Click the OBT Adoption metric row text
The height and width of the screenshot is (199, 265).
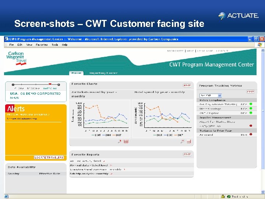[x=209, y=113]
